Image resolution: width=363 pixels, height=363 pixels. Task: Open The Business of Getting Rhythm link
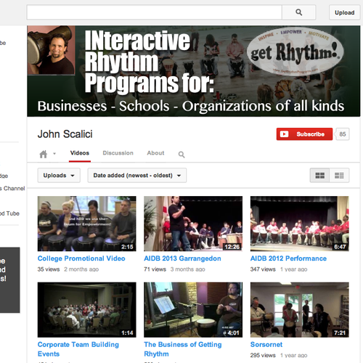point(183,349)
